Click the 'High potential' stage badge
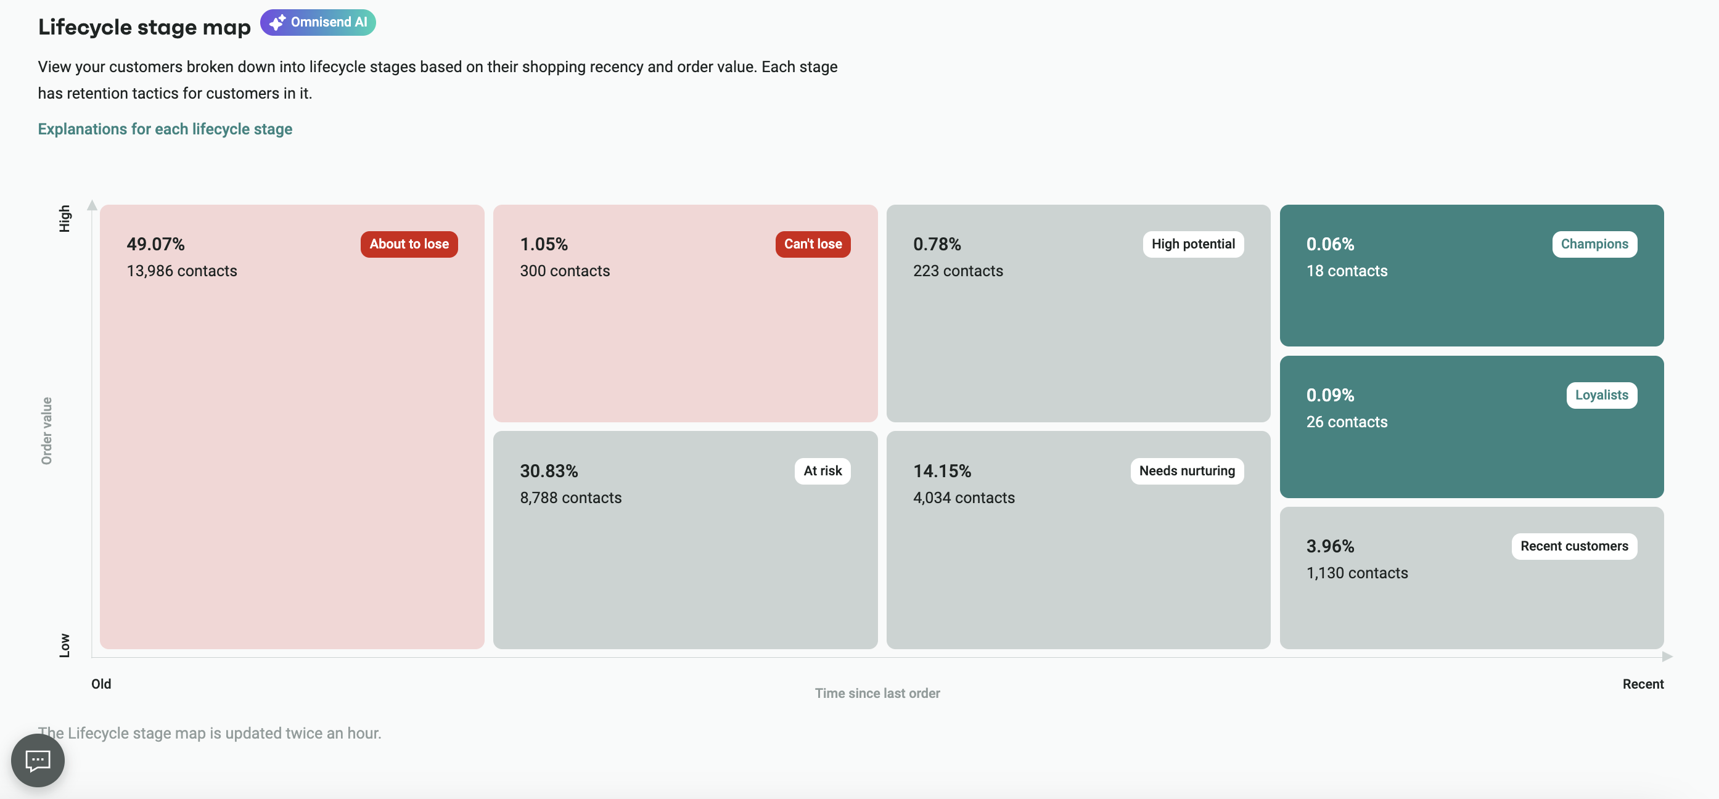This screenshot has height=799, width=1719. (1192, 244)
